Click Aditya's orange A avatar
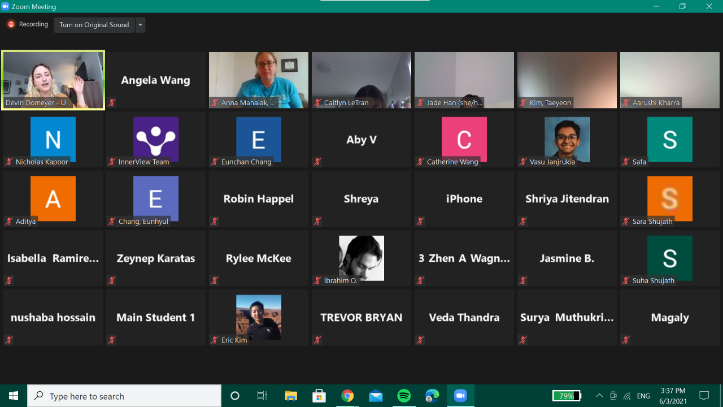 coord(53,198)
